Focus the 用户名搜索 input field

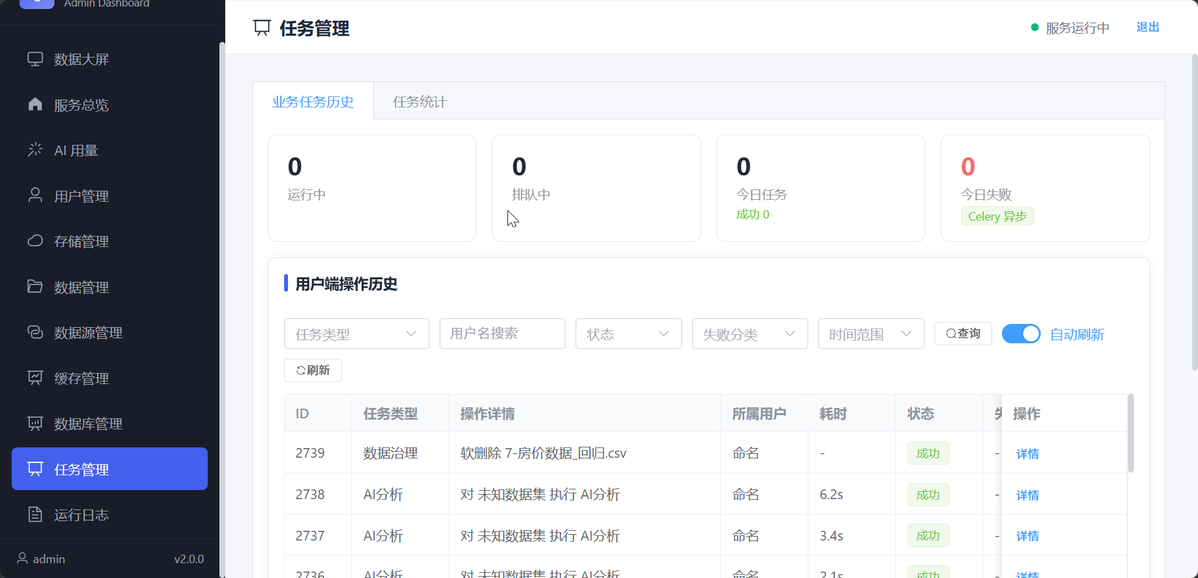click(x=502, y=334)
